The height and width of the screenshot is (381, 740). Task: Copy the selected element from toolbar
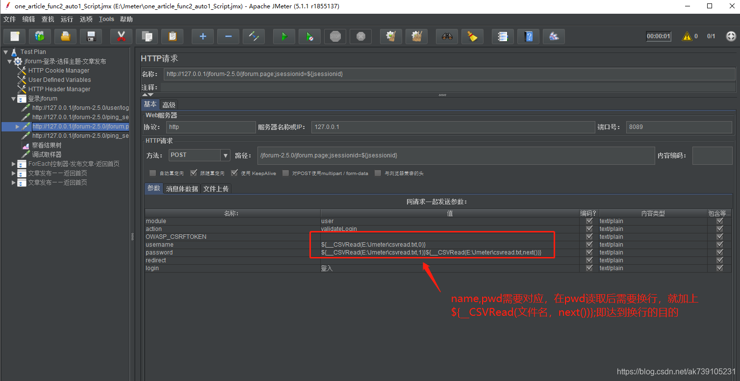(x=147, y=36)
